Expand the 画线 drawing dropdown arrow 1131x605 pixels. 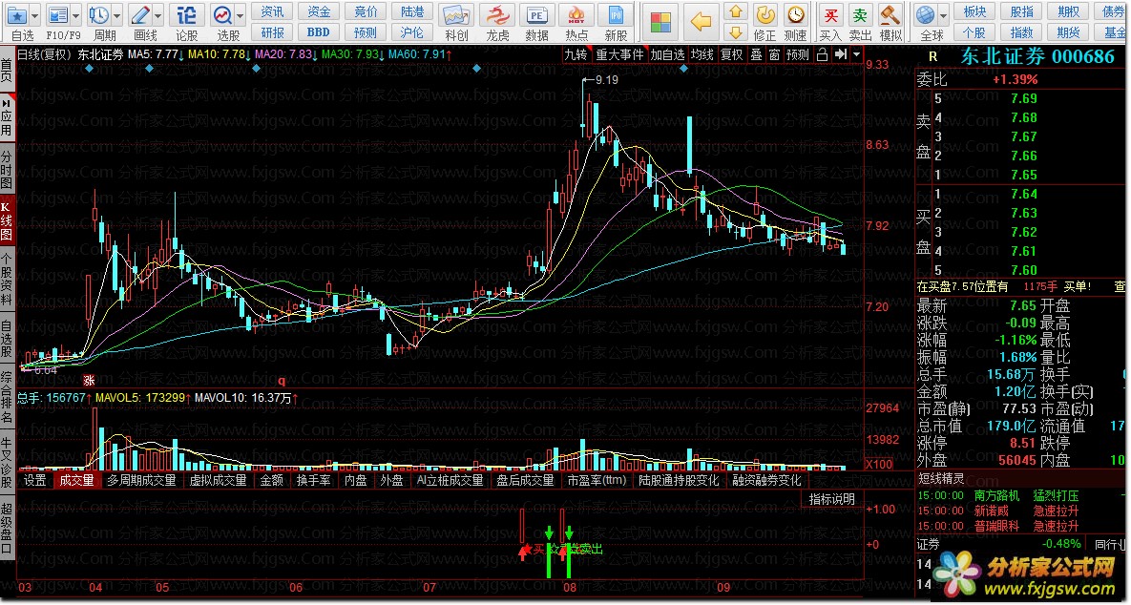pos(158,15)
